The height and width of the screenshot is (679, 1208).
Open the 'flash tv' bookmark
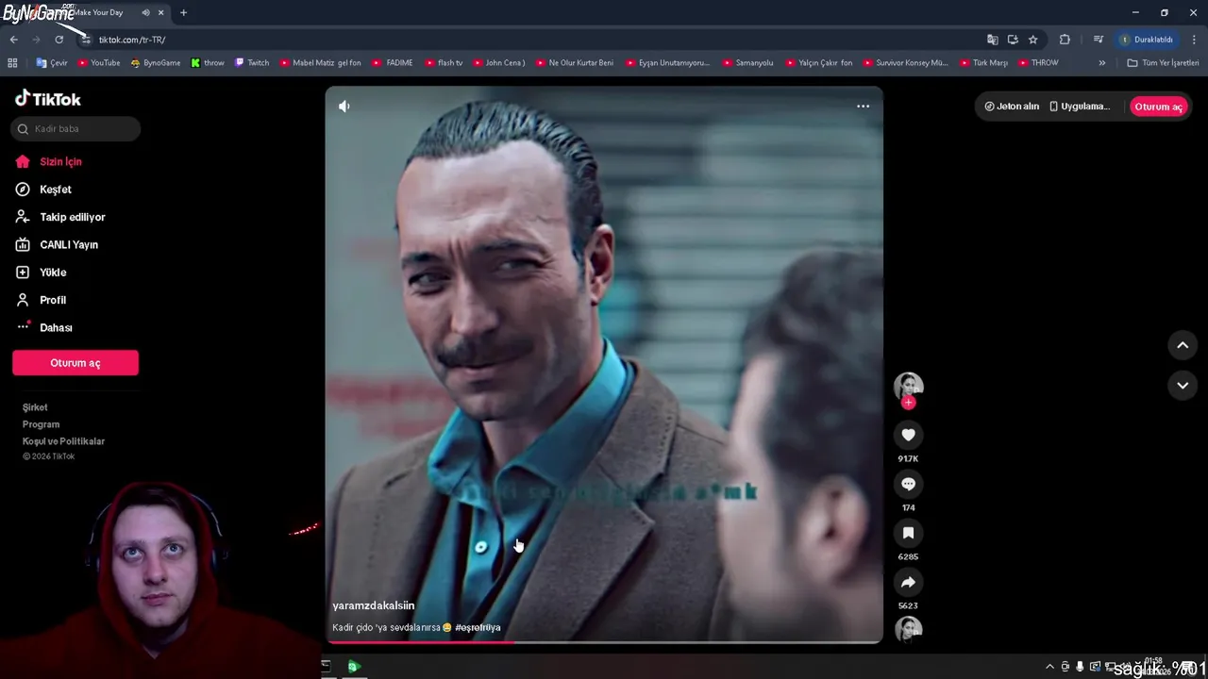tap(444, 63)
